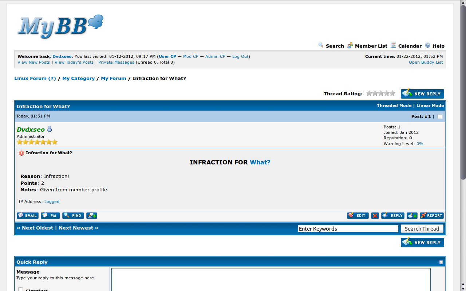Rate the thread three stars
The height and width of the screenshot is (291, 466).
[381, 93]
